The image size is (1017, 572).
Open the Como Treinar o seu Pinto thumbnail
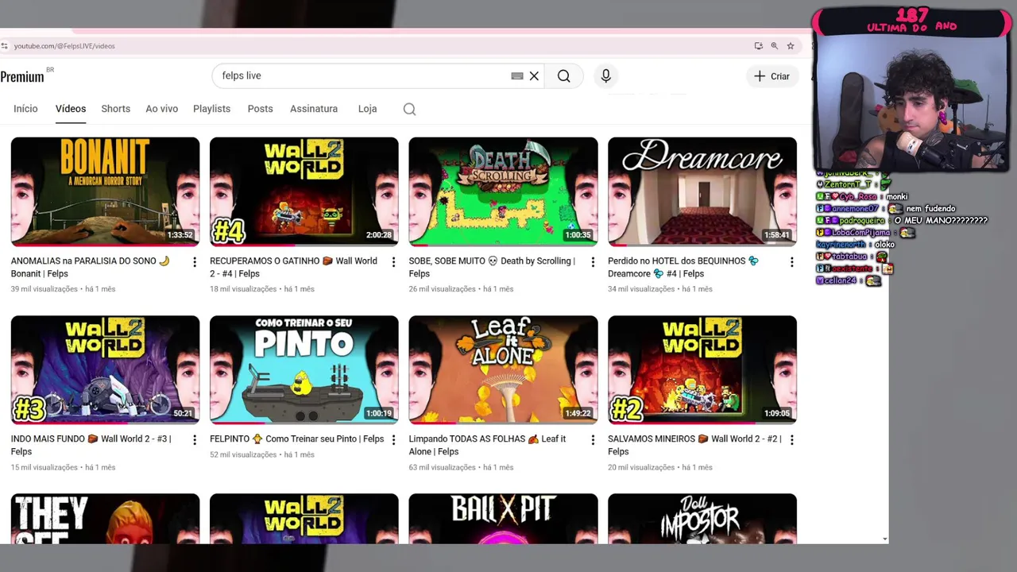(x=304, y=369)
